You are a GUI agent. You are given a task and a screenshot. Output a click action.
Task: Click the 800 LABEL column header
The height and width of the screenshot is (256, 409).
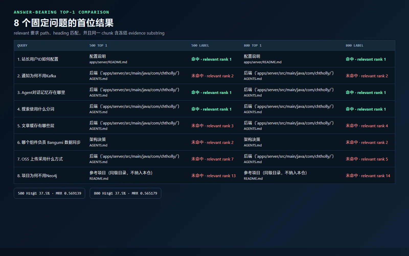click(355, 46)
